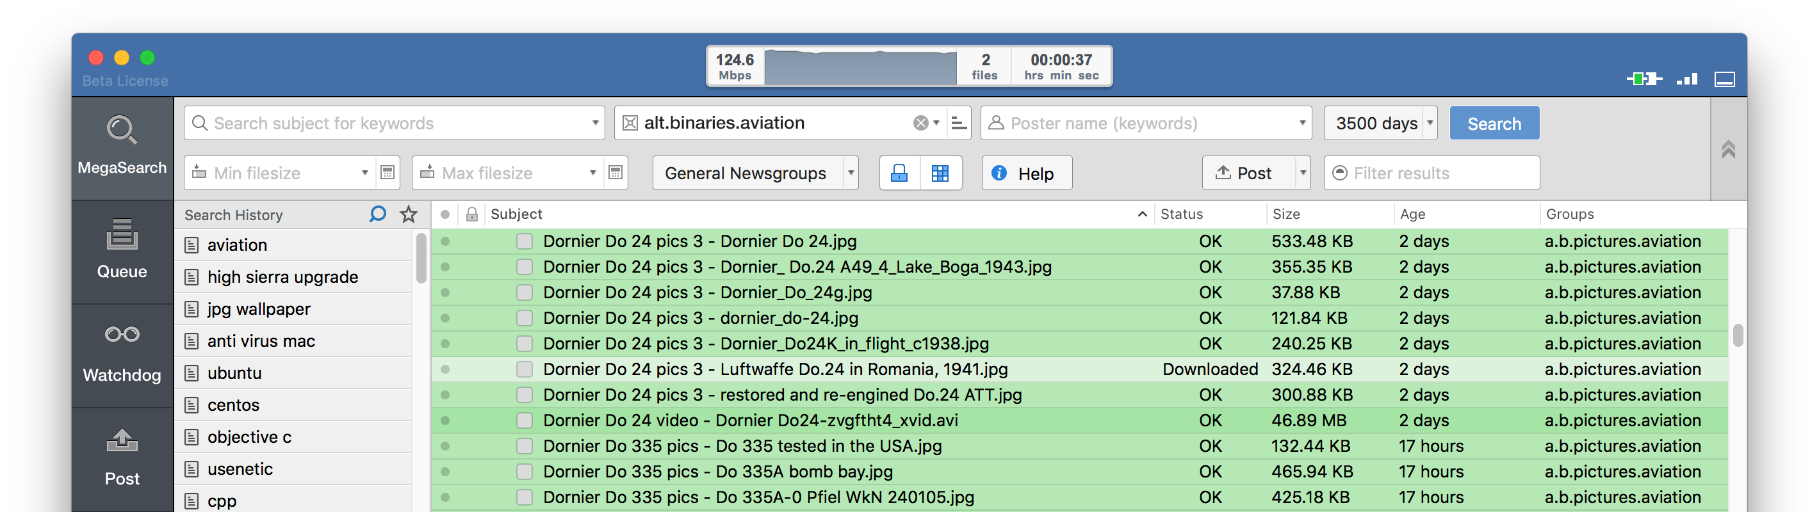Switch to grid thumbnail view
Screen dimensions: 1819x512
[x=940, y=173]
